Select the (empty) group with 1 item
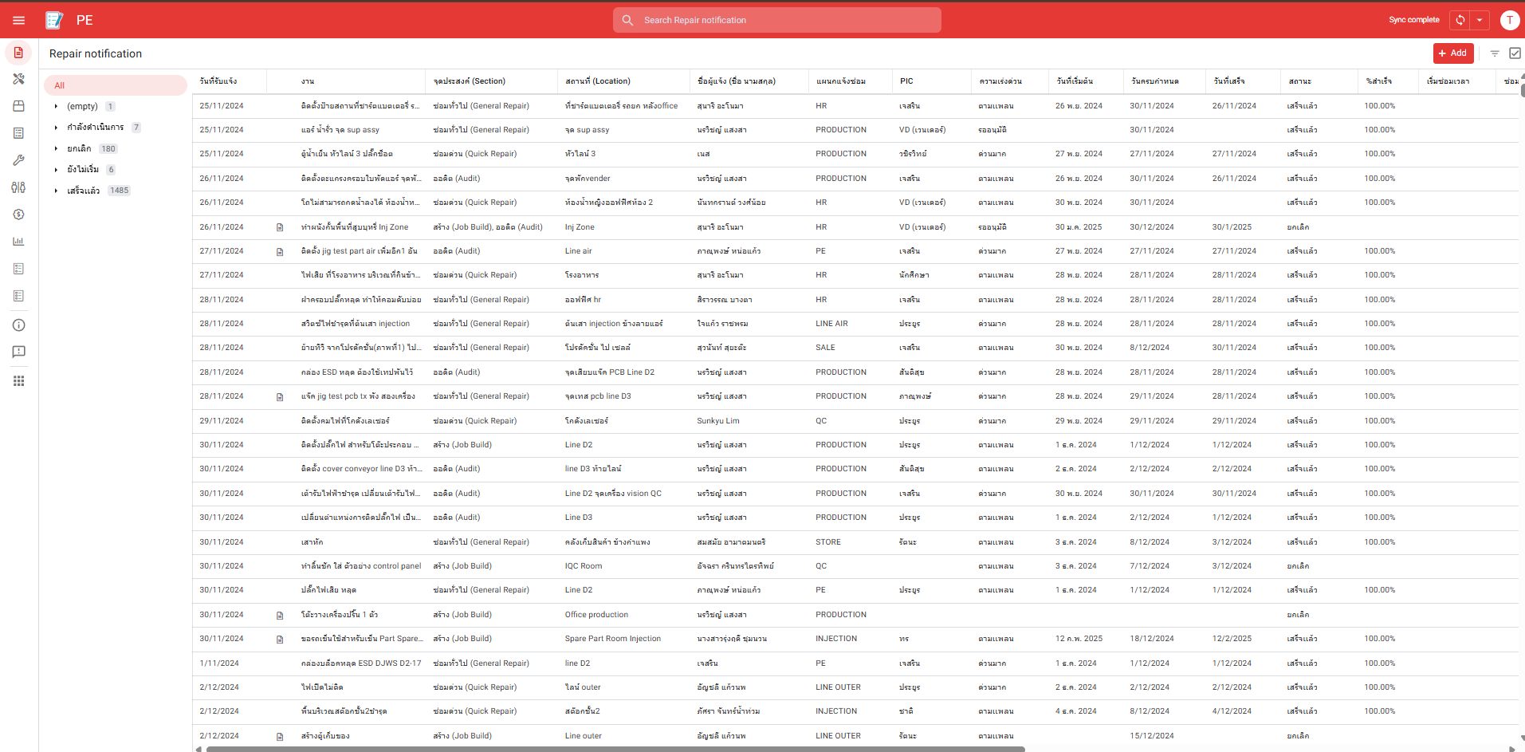The height and width of the screenshot is (752, 1525). [x=116, y=106]
